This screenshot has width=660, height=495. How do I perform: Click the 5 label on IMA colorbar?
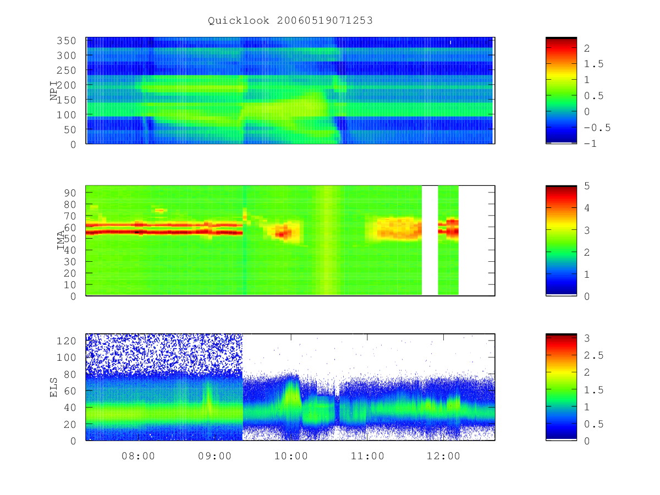click(587, 186)
